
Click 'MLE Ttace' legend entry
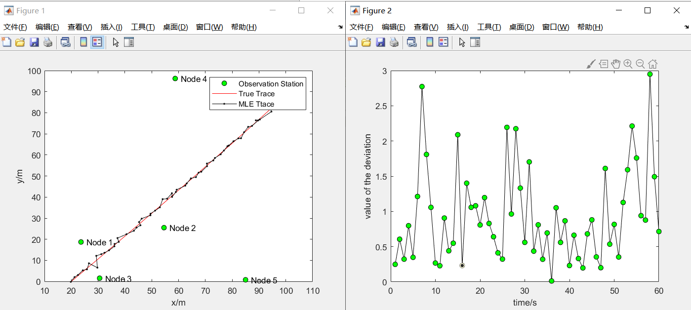tap(256, 104)
